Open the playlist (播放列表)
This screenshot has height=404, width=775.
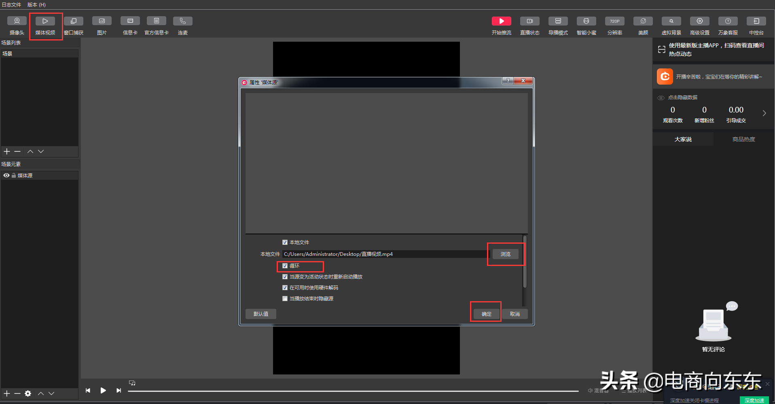coord(634,391)
